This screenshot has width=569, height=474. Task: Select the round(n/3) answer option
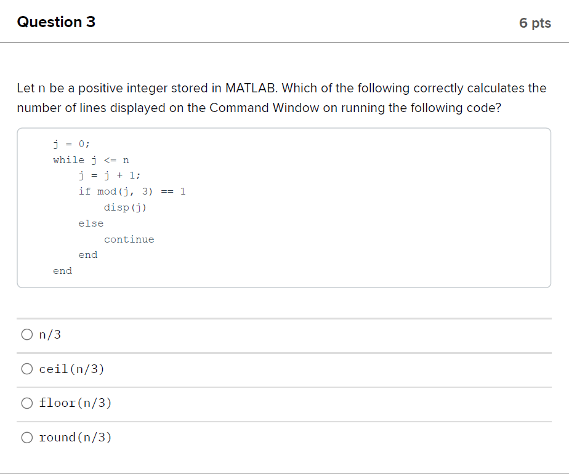pos(75,437)
